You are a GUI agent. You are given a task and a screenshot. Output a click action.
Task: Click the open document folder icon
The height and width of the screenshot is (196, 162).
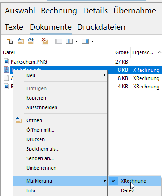click(x=21, y=41)
